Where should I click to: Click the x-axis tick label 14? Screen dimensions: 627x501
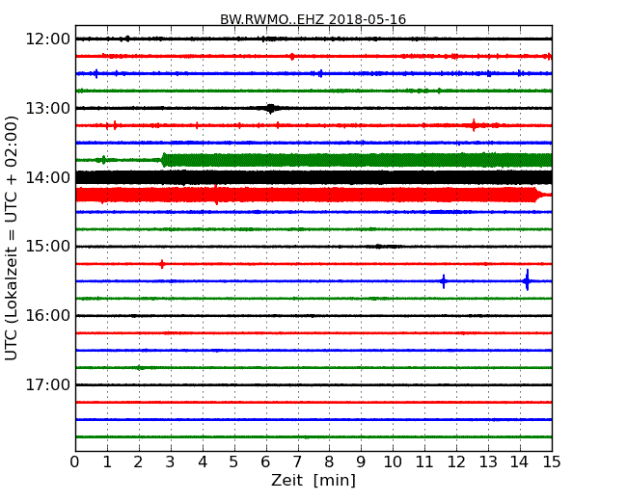(x=520, y=461)
